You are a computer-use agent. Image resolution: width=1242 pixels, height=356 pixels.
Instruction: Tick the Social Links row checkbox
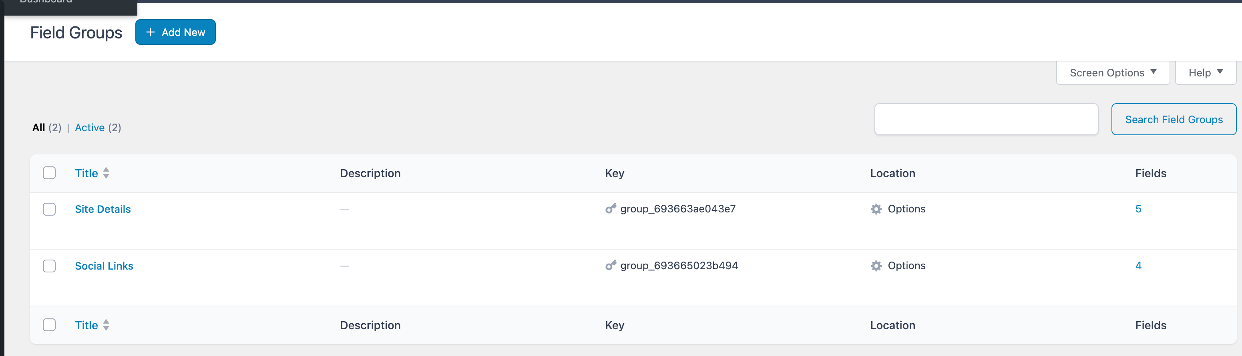click(x=49, y=266)
